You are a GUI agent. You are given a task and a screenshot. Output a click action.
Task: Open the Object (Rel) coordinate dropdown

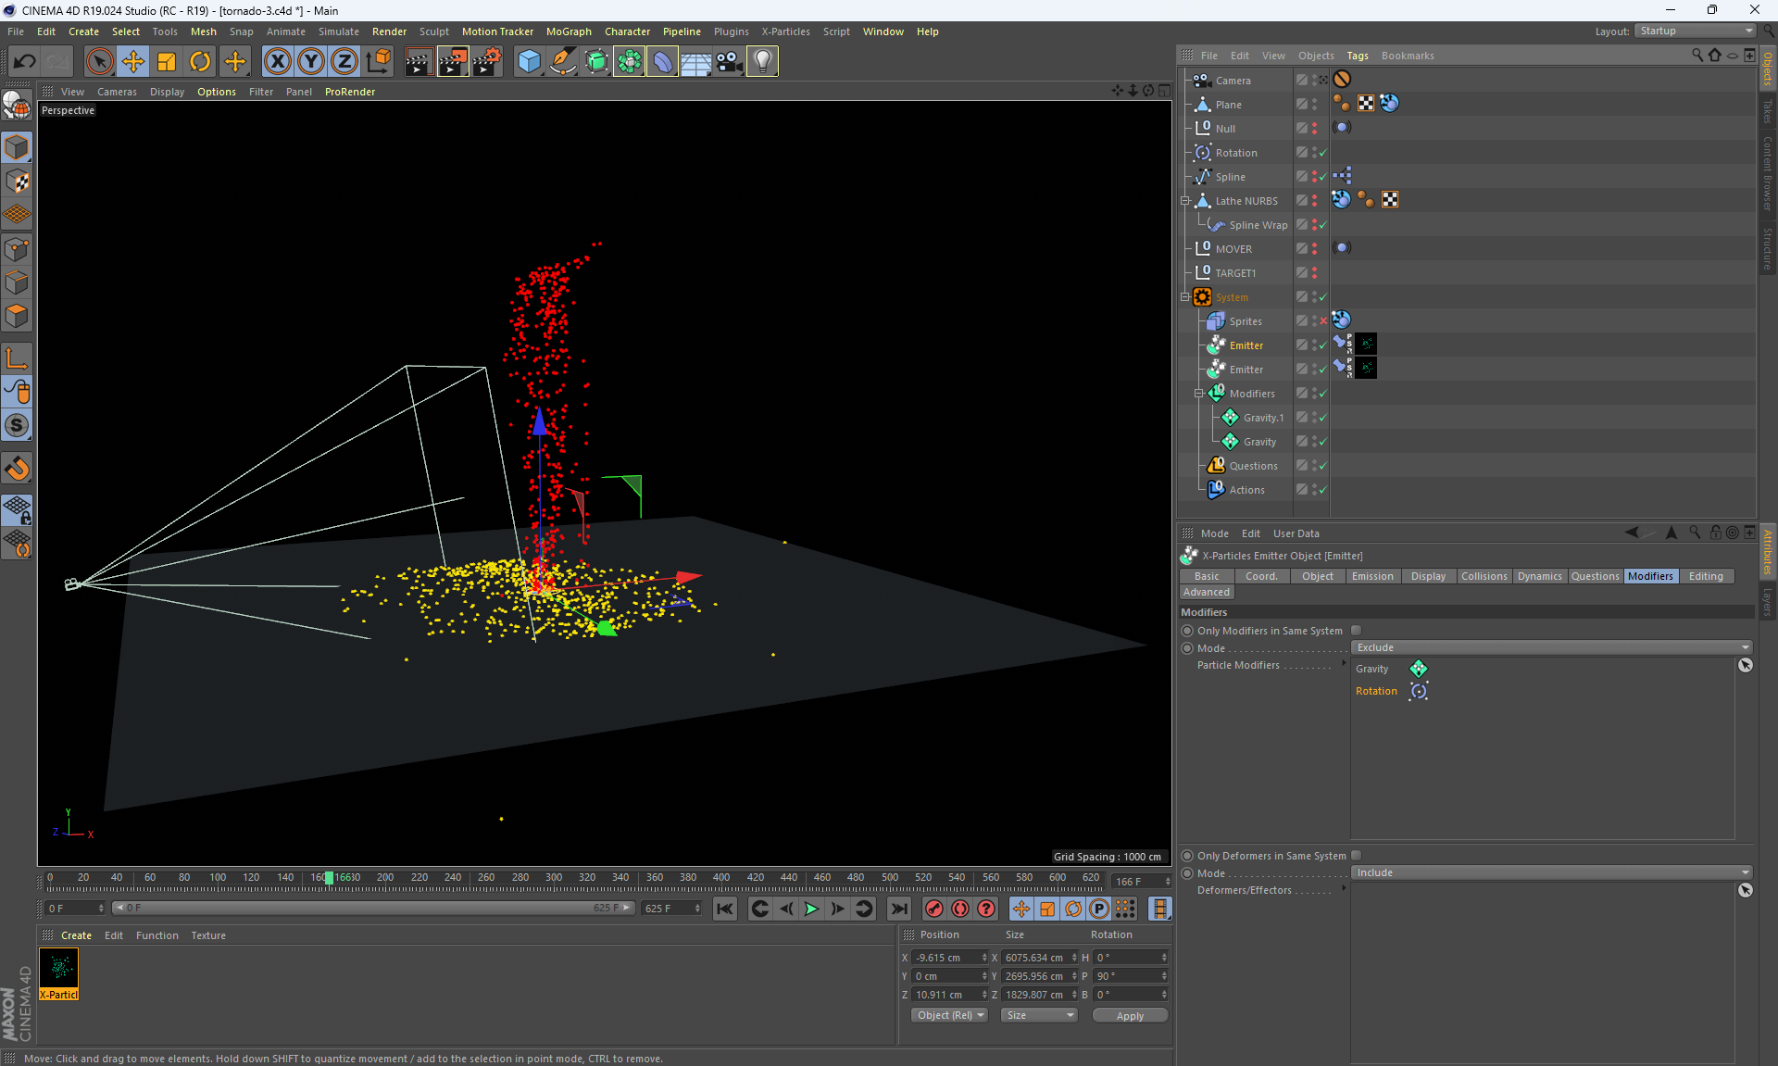(x=949, y=1016)
